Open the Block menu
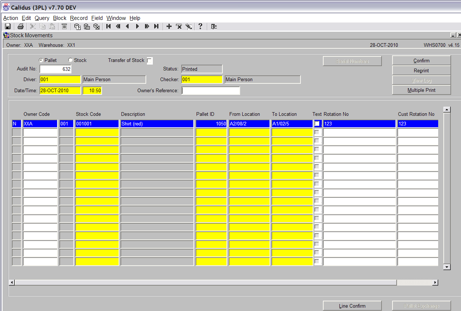The height and width of the screenshot is (311, 461). (60, 18)
